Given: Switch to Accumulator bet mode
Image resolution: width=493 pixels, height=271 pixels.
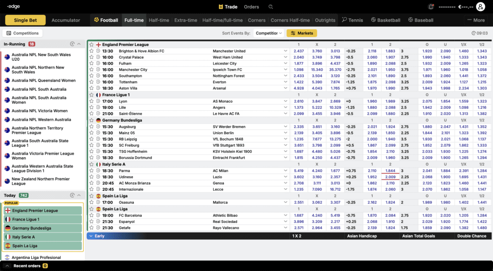Looking at the screenshot, I should 65,20.
